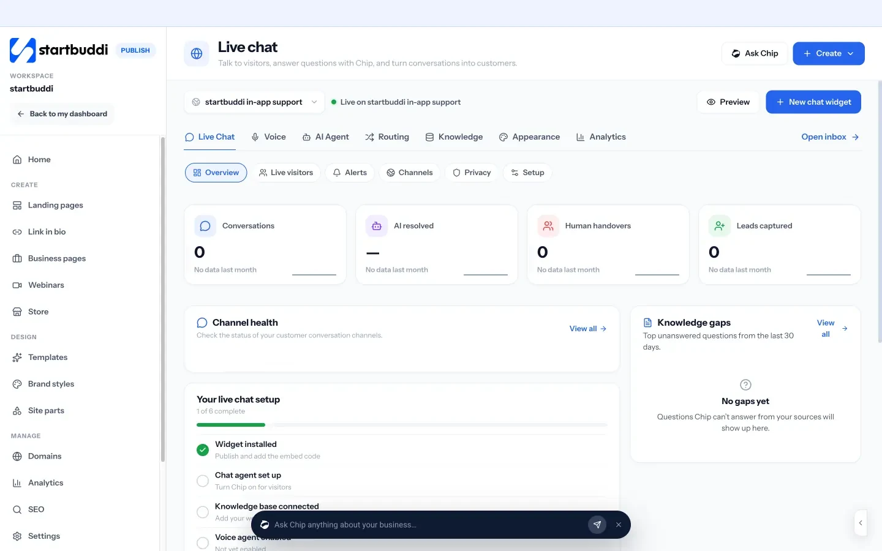Open the Knowledge tab
This screenshot has height=551, width=882.
pos(454,137)
